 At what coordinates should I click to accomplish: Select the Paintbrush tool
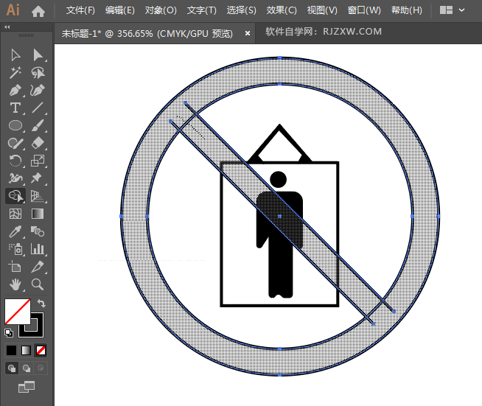tap(38, 125)
